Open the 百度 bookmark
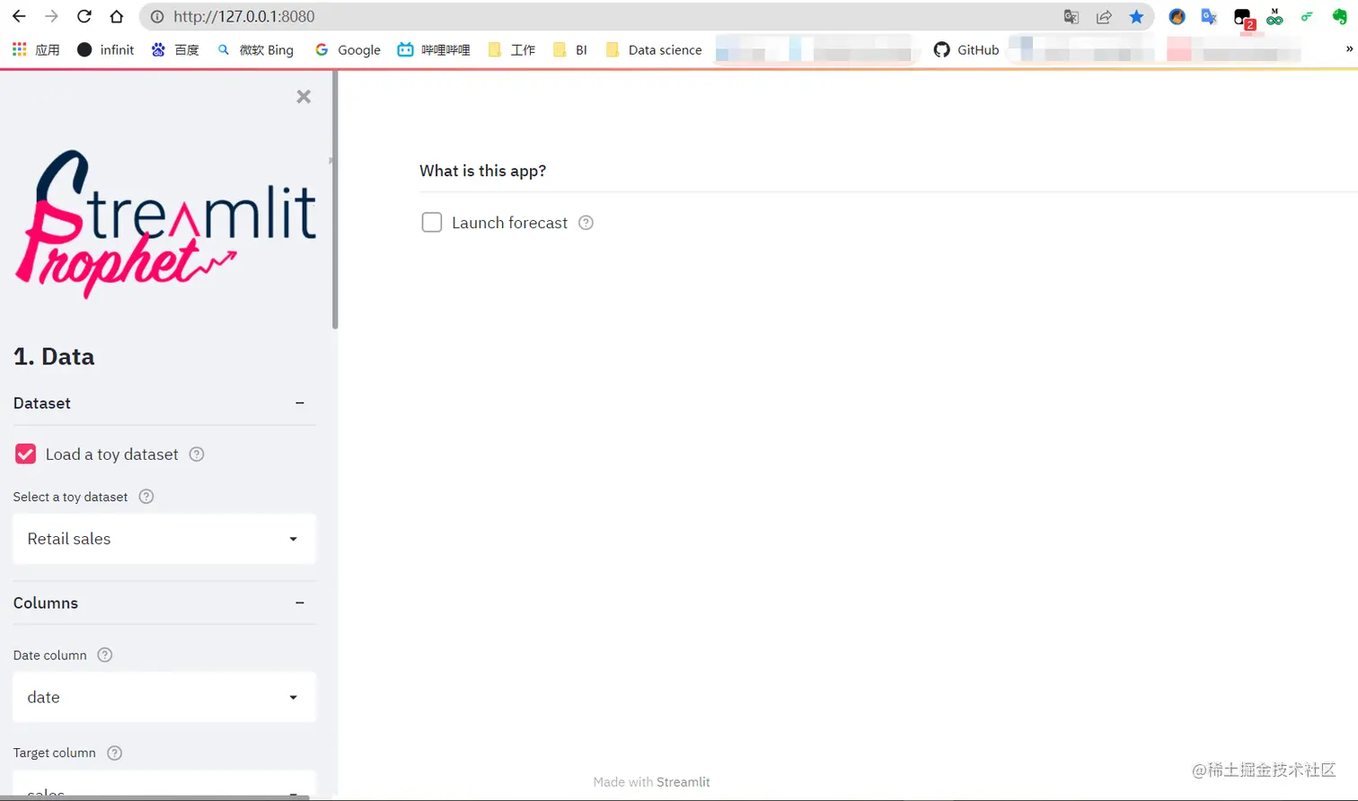The height and width of the screenshot is (801, 1358). 175,49
